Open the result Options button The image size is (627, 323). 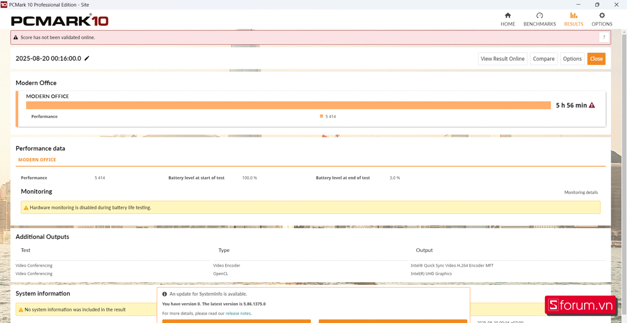click(x=572, y=59)
